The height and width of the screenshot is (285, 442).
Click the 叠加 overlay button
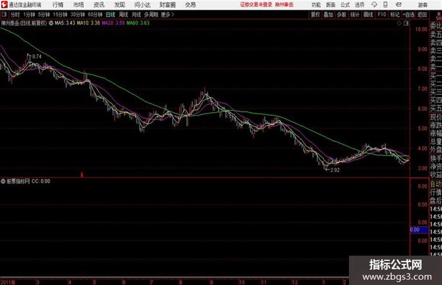pos(328,15)
